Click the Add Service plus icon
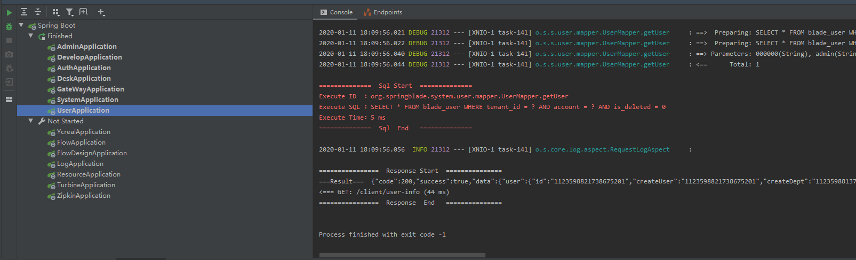 (101, 12)
